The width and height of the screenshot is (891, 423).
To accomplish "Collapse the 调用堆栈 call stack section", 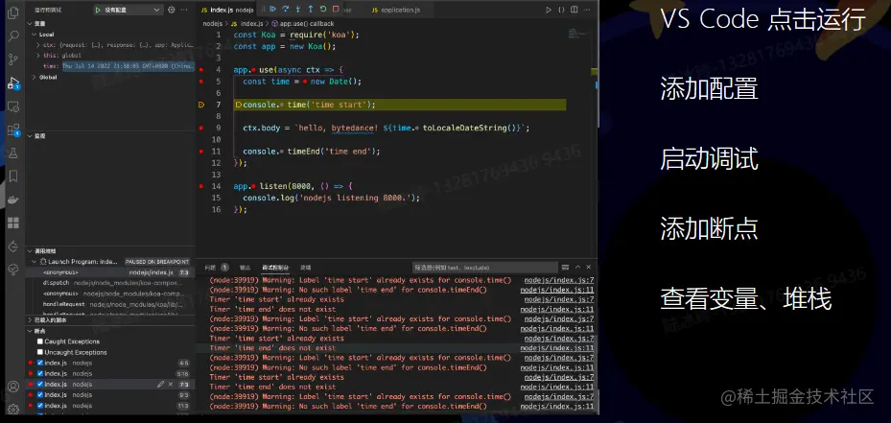I will point(30,250).
